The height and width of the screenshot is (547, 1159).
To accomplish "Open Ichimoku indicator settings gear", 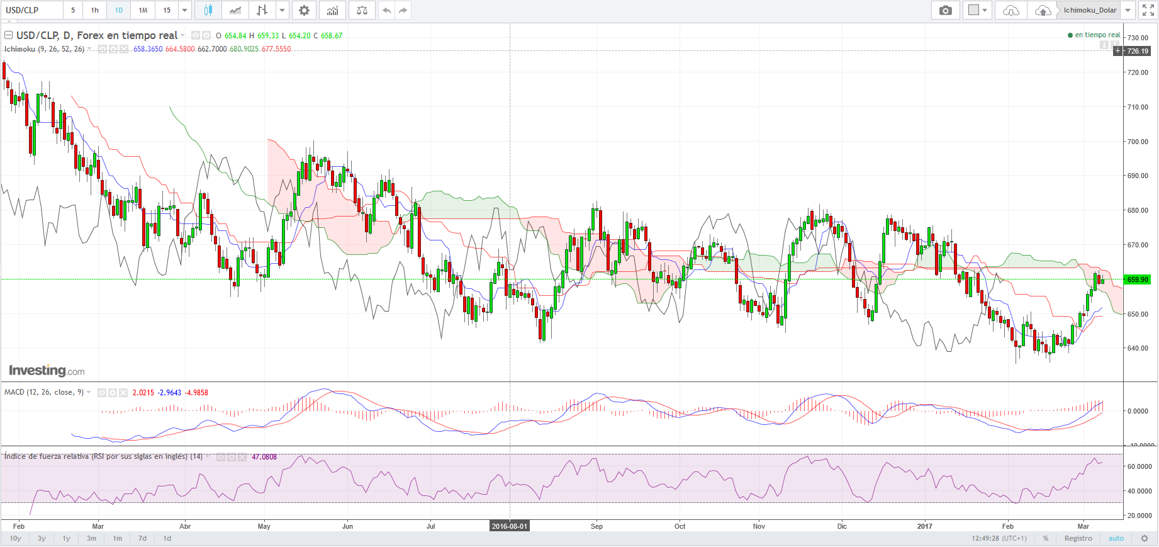I will click(113, 49).
